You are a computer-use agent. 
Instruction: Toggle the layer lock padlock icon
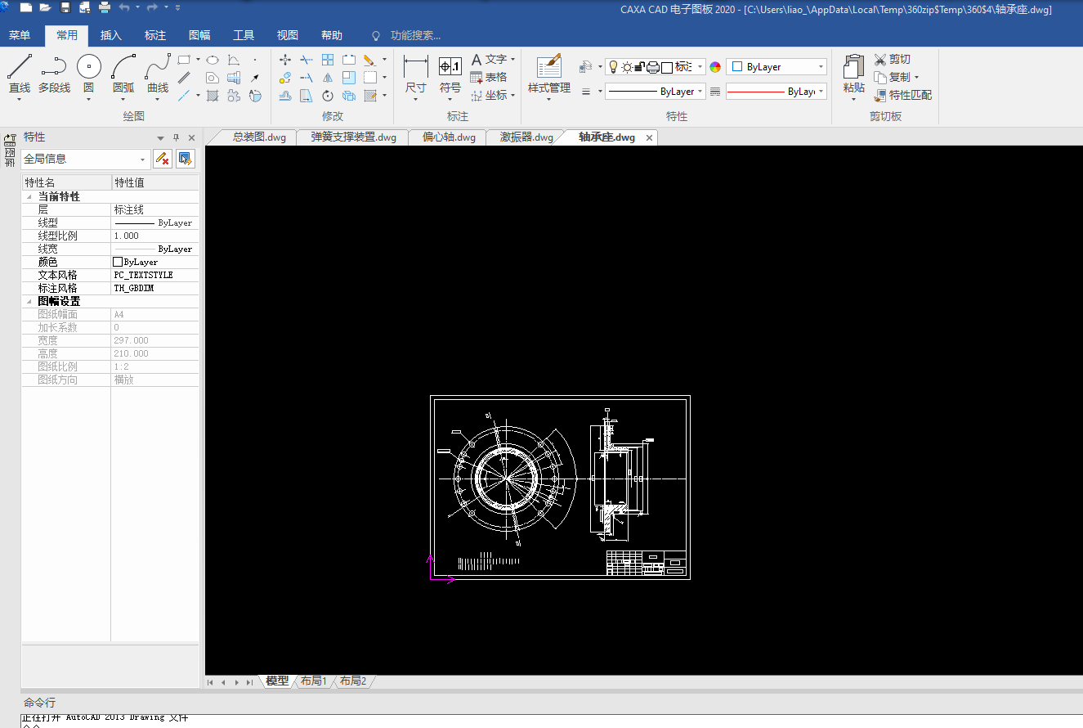[x=639, y=67]
